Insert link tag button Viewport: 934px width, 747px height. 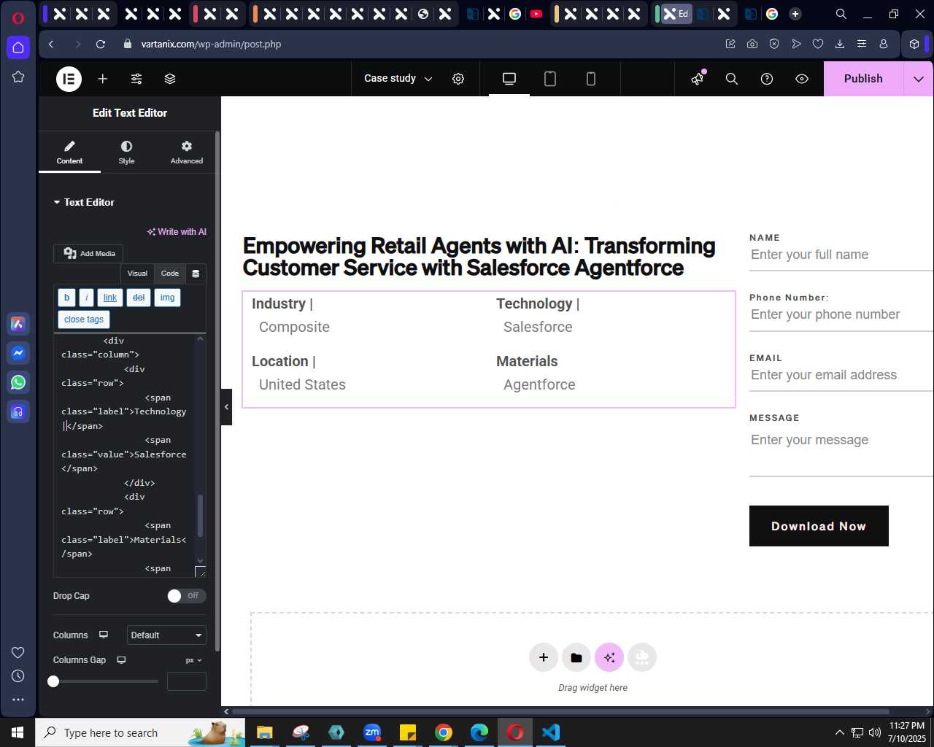[110, 298]
